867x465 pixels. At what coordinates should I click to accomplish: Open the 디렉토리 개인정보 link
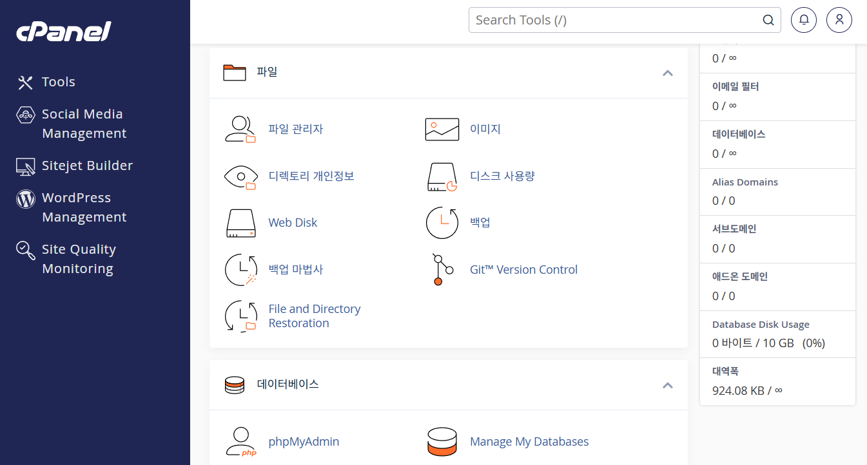(x=311, y=176)
